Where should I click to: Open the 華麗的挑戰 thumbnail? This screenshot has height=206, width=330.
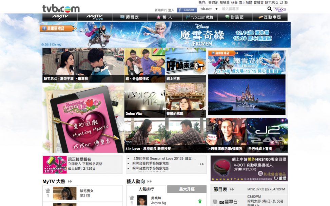(x=186, y=100)
